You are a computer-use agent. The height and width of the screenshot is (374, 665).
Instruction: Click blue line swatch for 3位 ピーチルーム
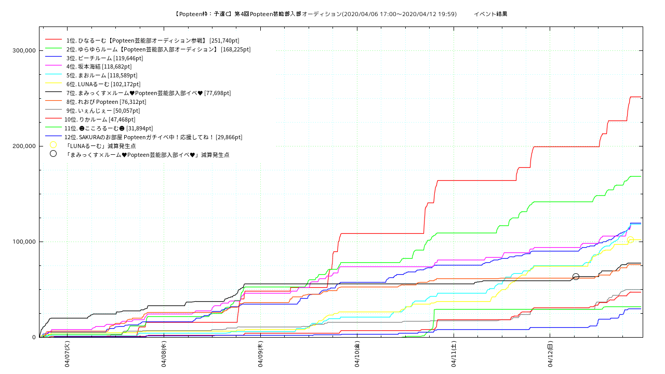tap(54, 58)
